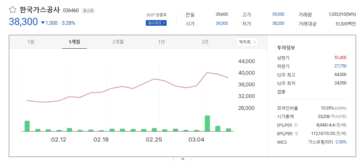Click the 03.07 장종료 market status
This screenshot has height=161, width=362.
tap(156, 15)
